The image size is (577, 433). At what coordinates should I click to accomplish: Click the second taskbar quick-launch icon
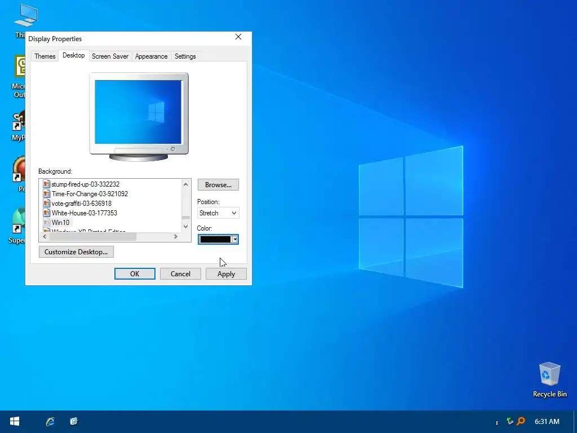pyautogui.click(x=74, y=421)
